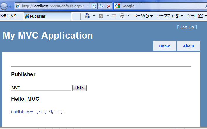The image size is (207, 129).
Task: Follow the Publishersテーブルの一覧ページ link
Action: [37, 112]
